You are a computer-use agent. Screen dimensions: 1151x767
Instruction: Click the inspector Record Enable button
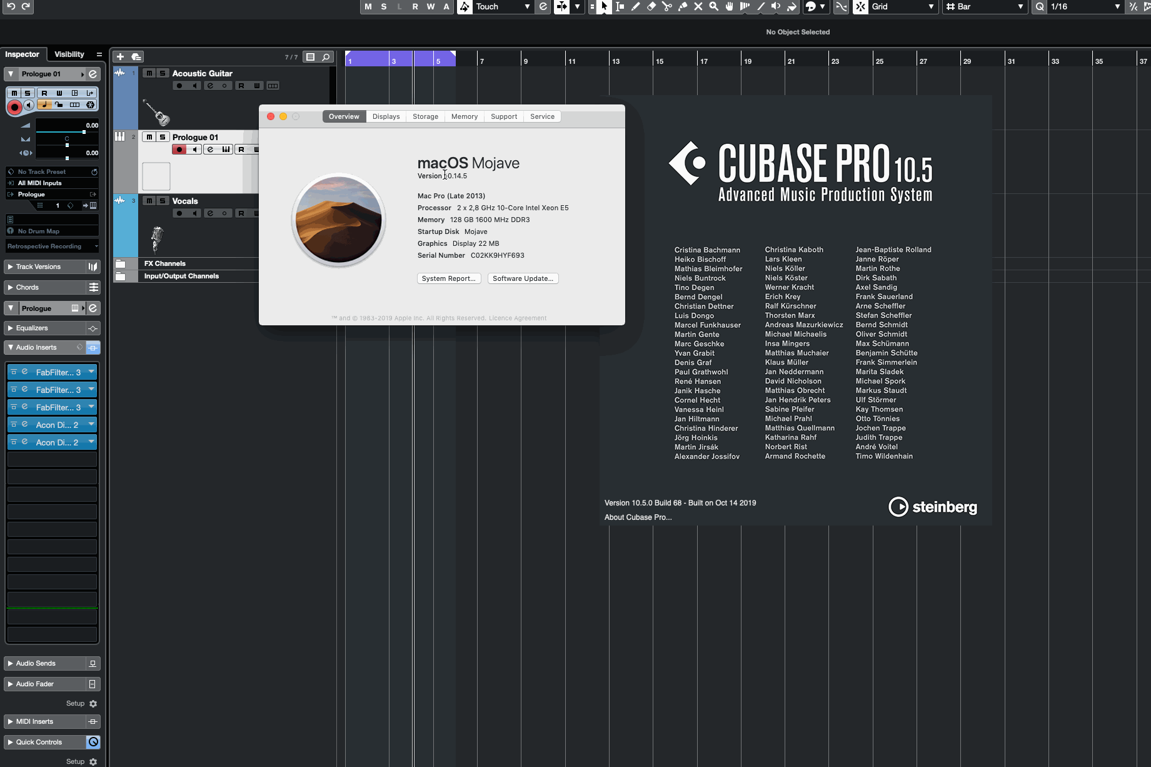point(14,107)
